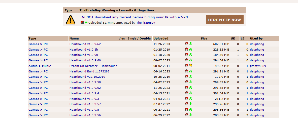Click comment bubble icon on Dream On Dreamer row
The image size is (298, 127).
[x=190, y=65]
